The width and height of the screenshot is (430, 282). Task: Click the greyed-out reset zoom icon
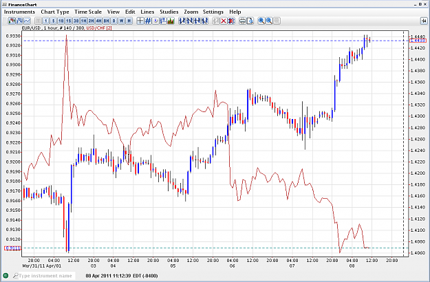point(277,21)
